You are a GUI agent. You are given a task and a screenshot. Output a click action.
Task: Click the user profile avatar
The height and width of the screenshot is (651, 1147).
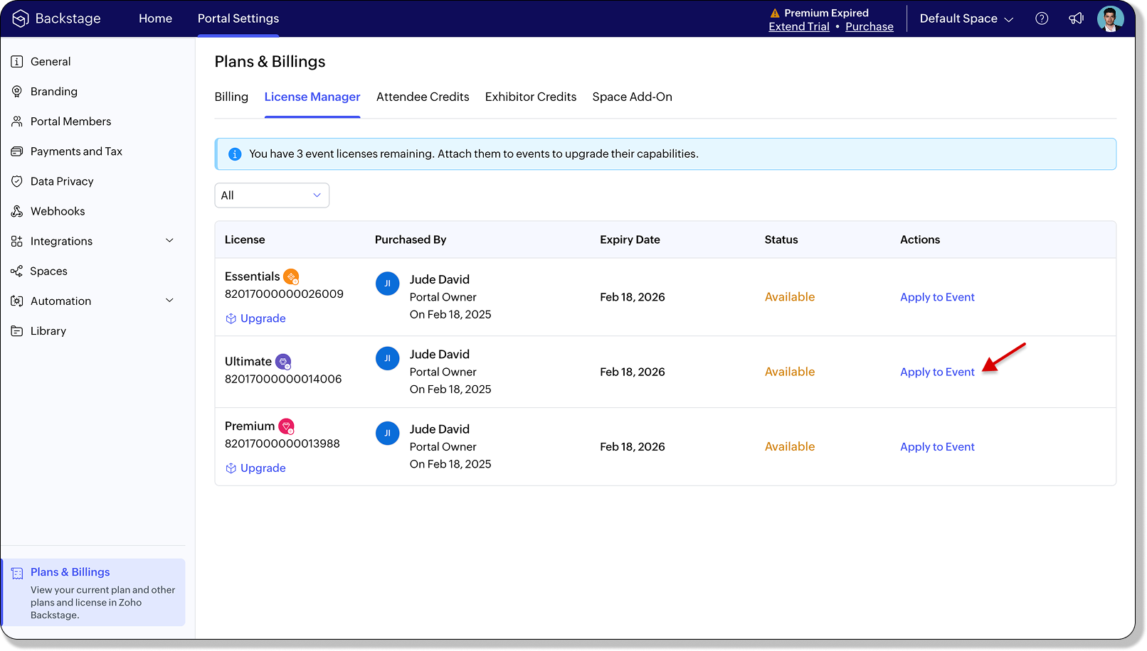(1110, 18)
